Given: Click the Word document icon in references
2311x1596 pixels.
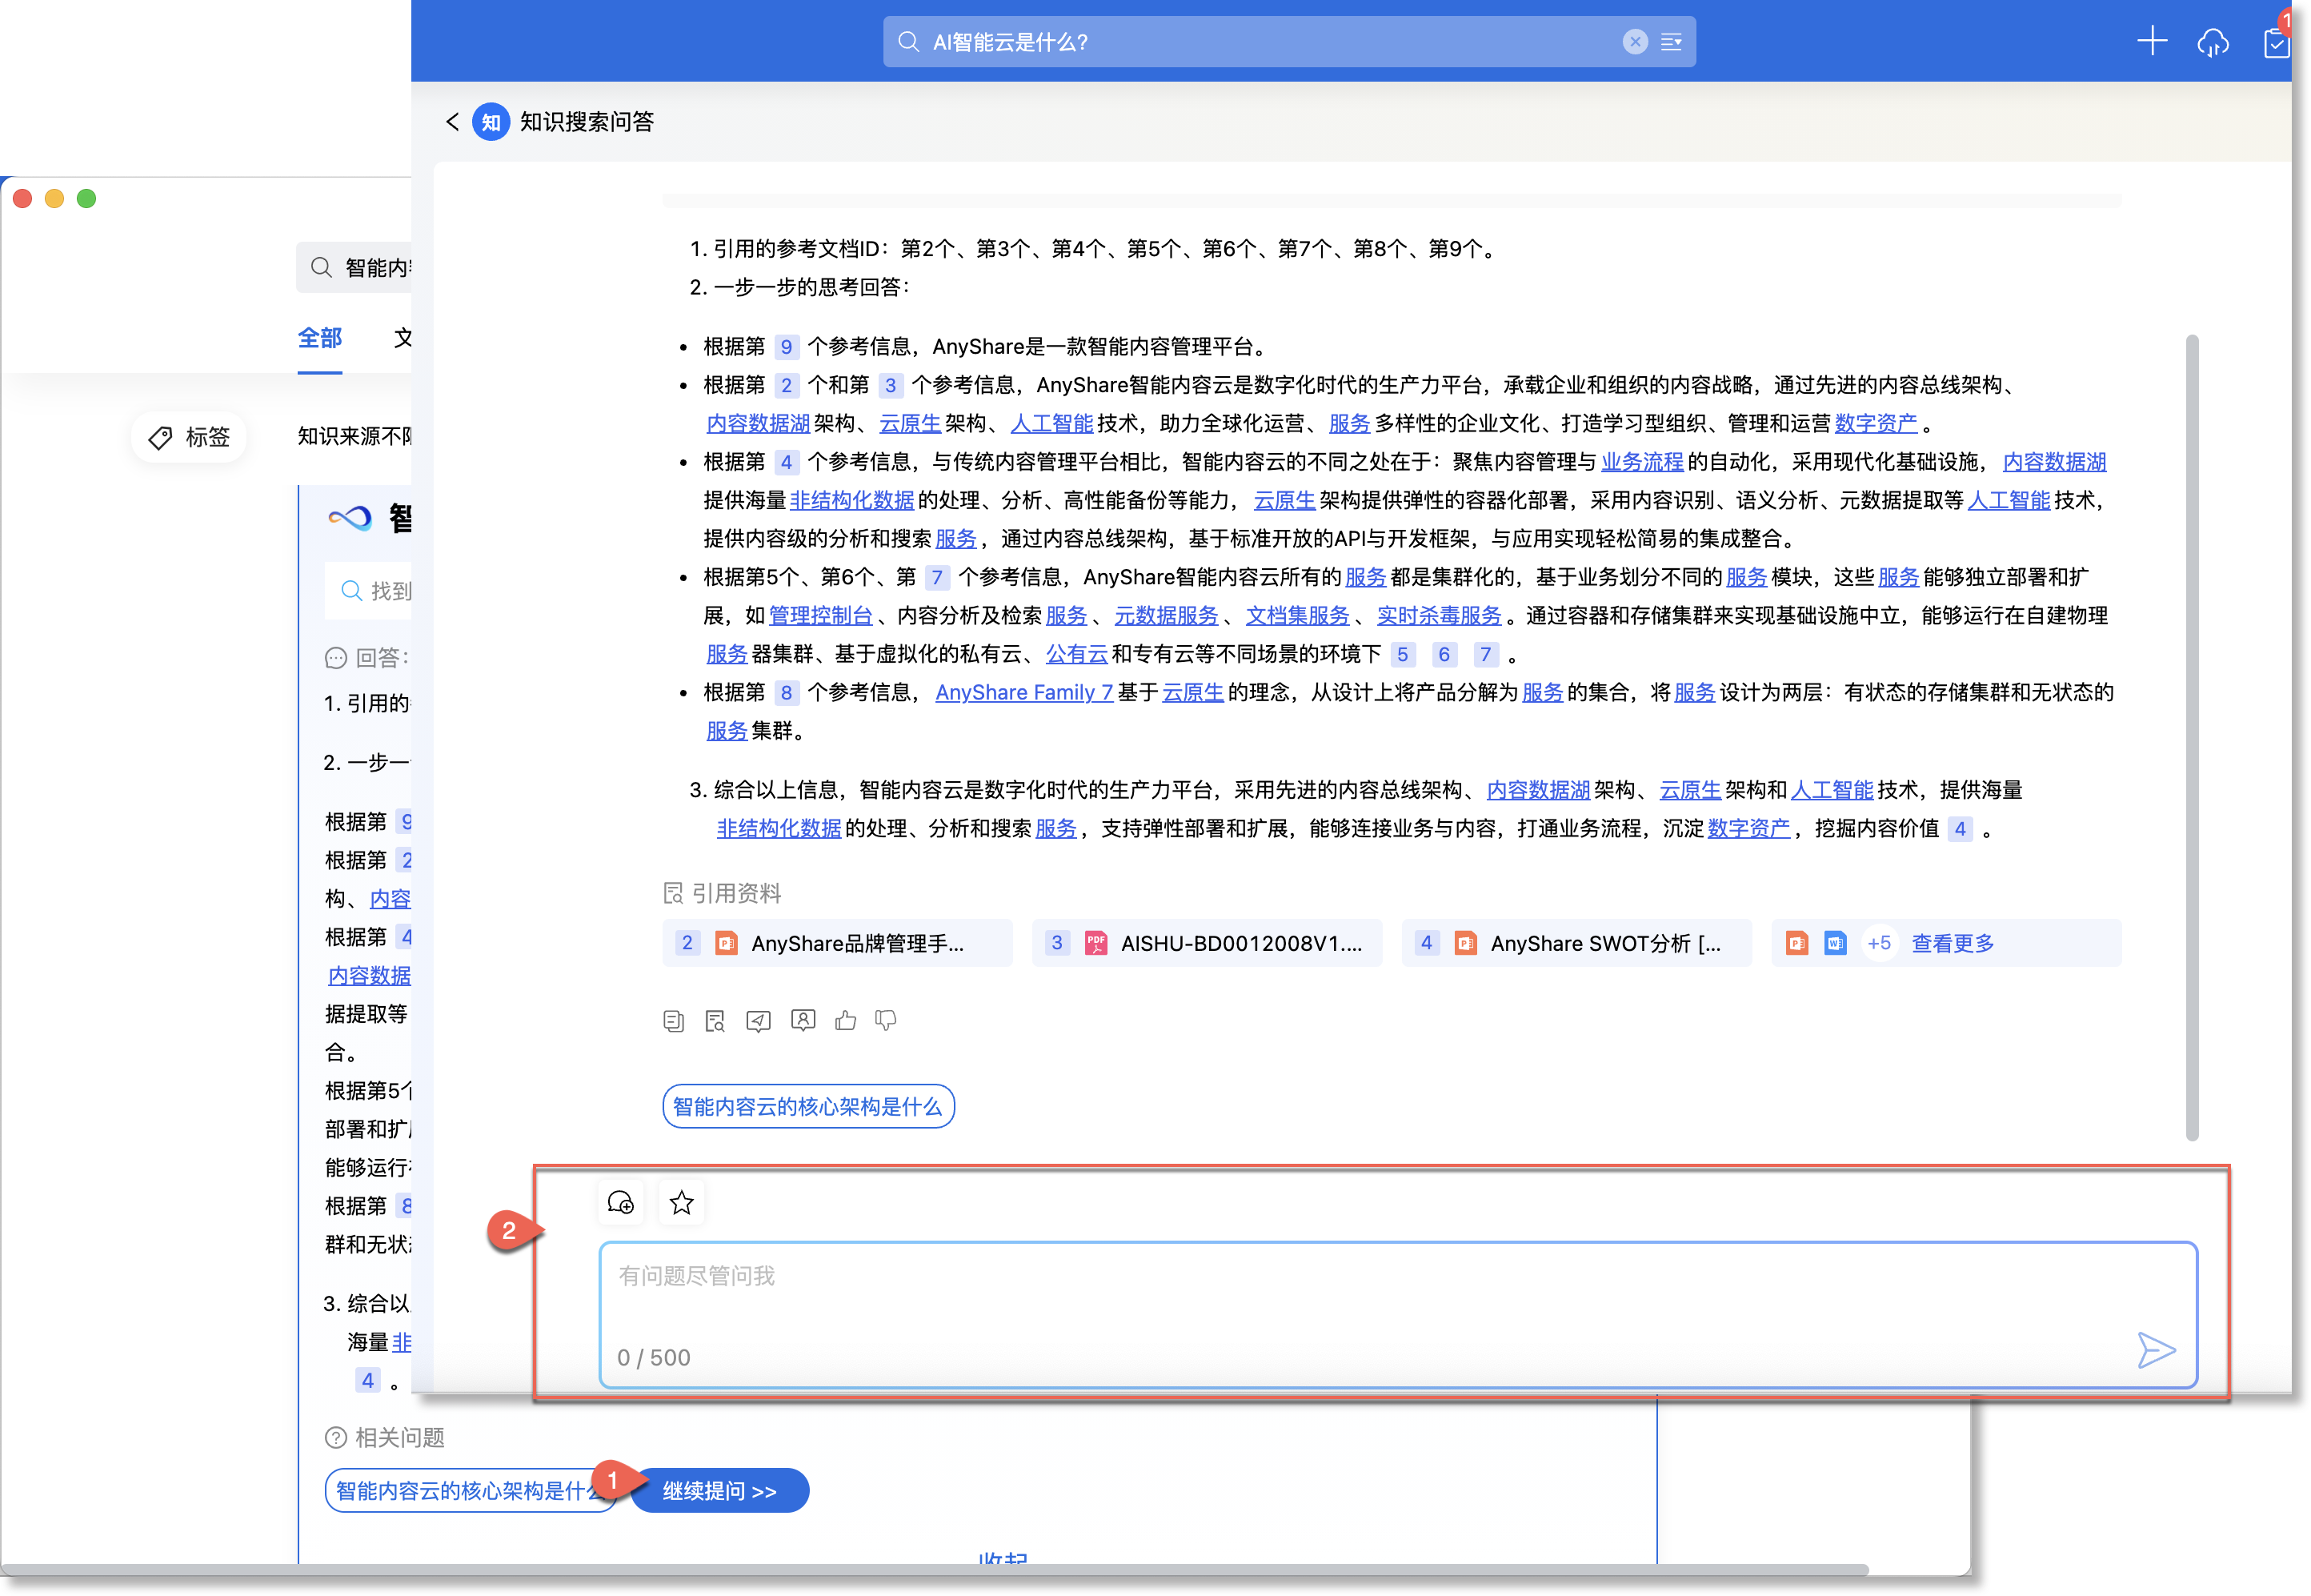Looking at the screenshot, I should point(1835,943).
